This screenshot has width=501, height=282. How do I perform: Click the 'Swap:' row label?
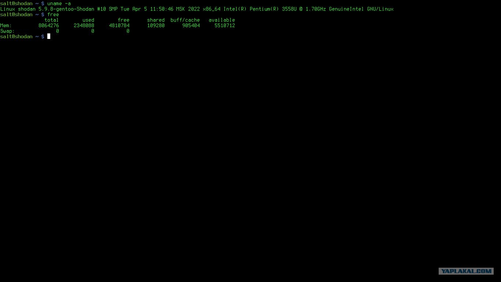[7, 31]
